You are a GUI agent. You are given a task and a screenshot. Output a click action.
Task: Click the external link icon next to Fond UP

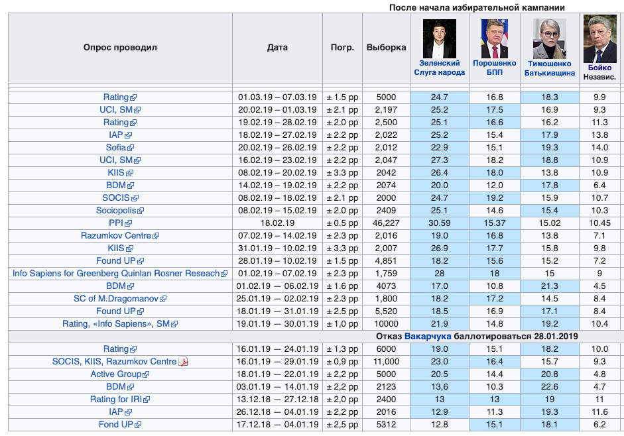point(139,425)
